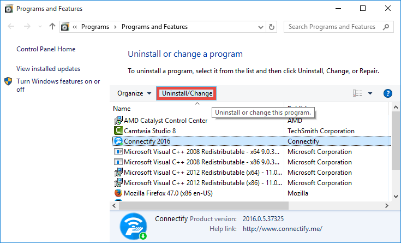Click the search magnifier icon
401x243 pixels.
click(x=386, y=27)
